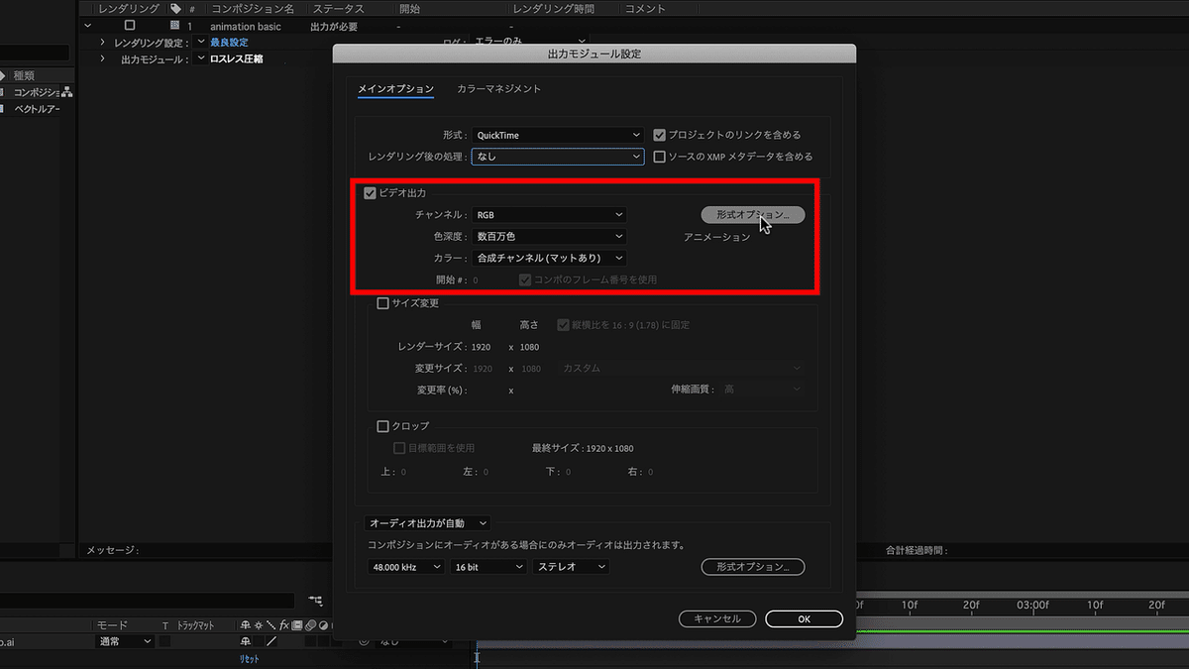Toggle the ビデオ出力 checkbox
Screen dimensions: 1189x669
371,193
